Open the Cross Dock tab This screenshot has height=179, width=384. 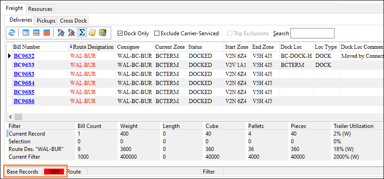(74, 21)
